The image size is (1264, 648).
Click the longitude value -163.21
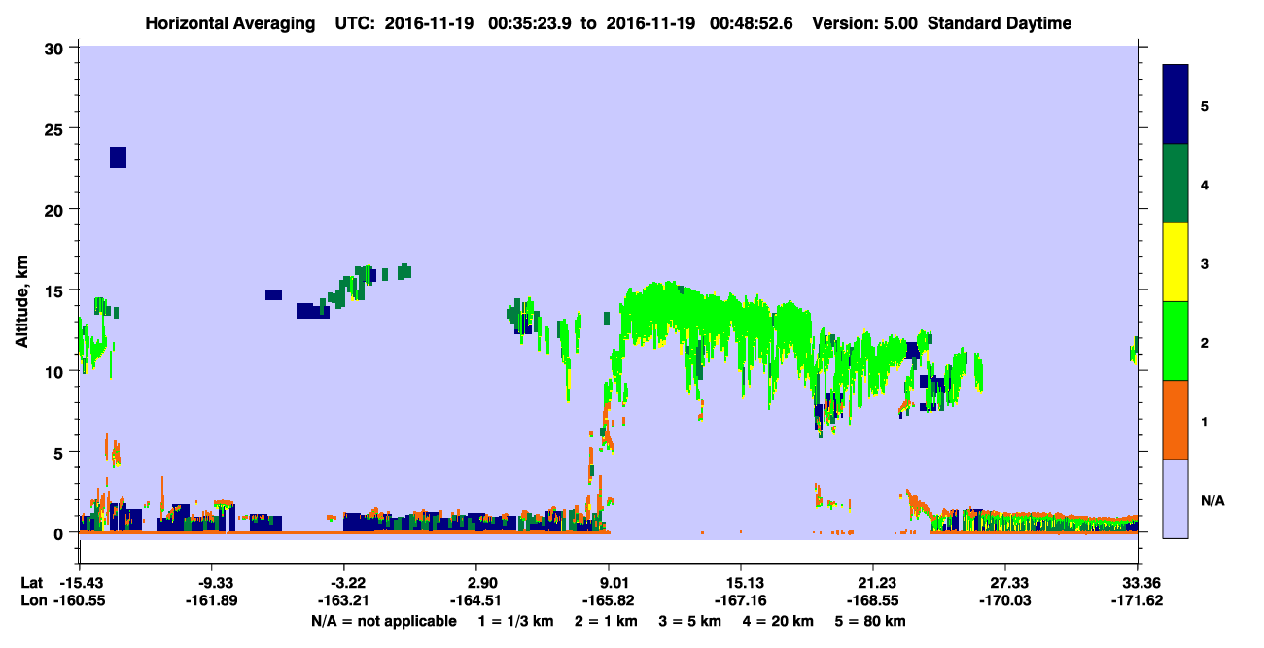pyautogui.click(x=344, y=600)
